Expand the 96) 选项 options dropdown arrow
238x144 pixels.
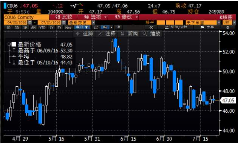click(x=105, y=17)
